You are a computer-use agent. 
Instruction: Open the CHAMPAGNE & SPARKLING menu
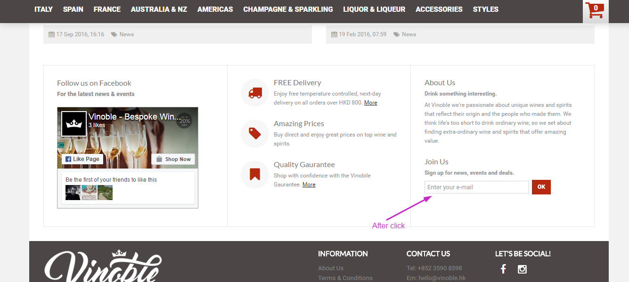click(x=288, y=9)
